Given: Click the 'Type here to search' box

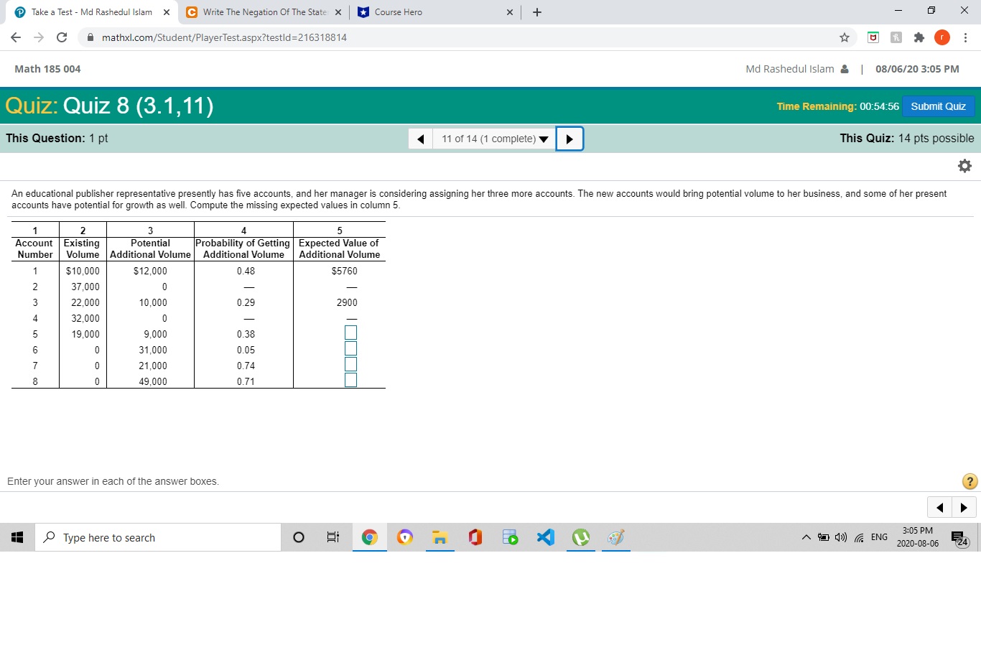Looking at the screenshot, I should click(158, 537).
